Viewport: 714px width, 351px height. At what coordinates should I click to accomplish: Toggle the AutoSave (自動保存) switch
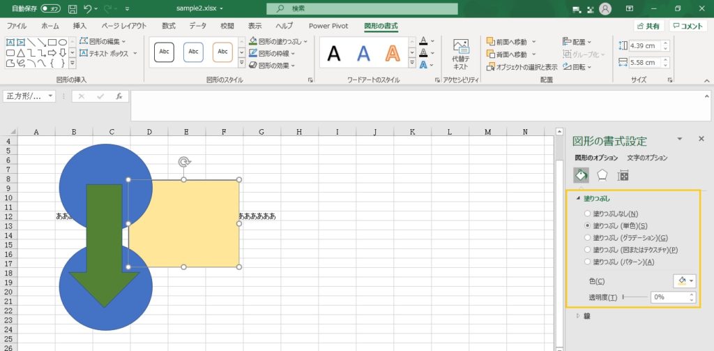coord(50,9)
